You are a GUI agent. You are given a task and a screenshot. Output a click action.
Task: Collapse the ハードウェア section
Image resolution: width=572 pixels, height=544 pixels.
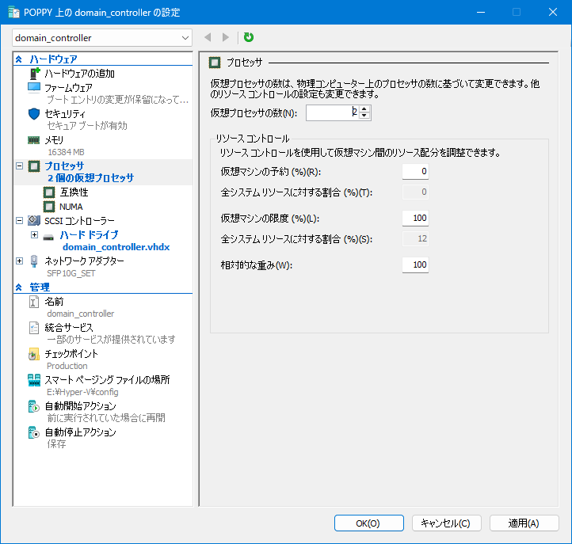click(x=18, y=59)
